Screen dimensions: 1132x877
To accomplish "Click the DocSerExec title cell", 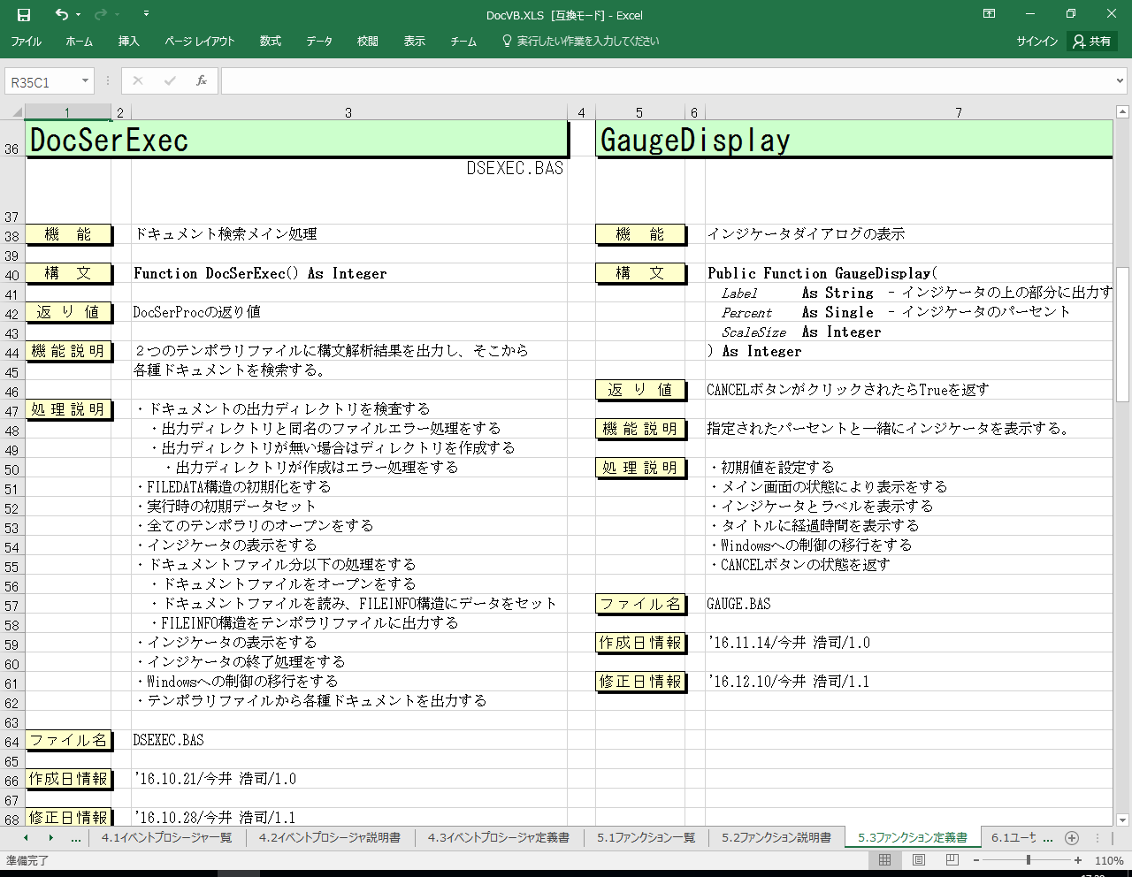I will tap(296, 140).
